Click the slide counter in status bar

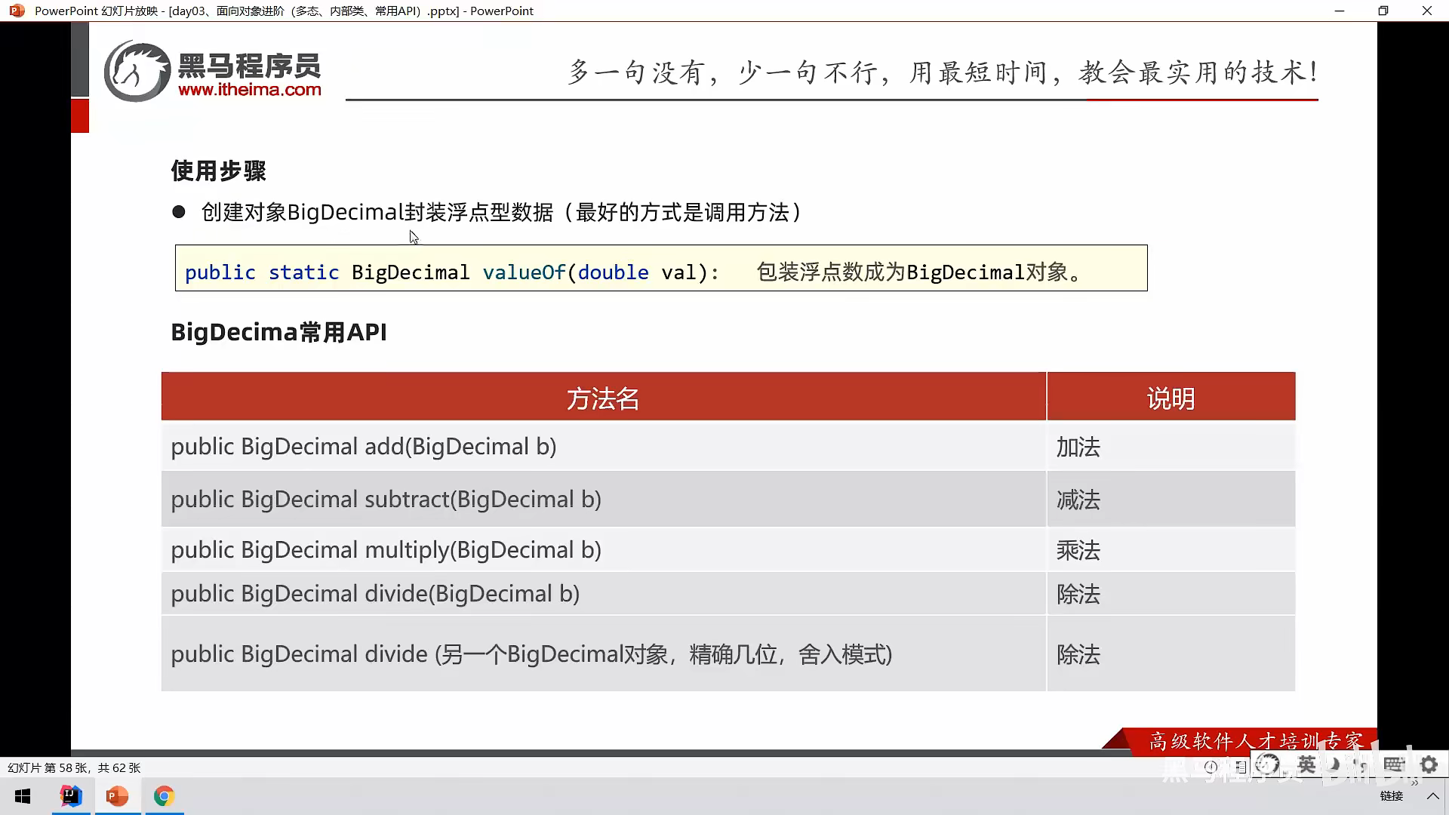click(74, 767)
